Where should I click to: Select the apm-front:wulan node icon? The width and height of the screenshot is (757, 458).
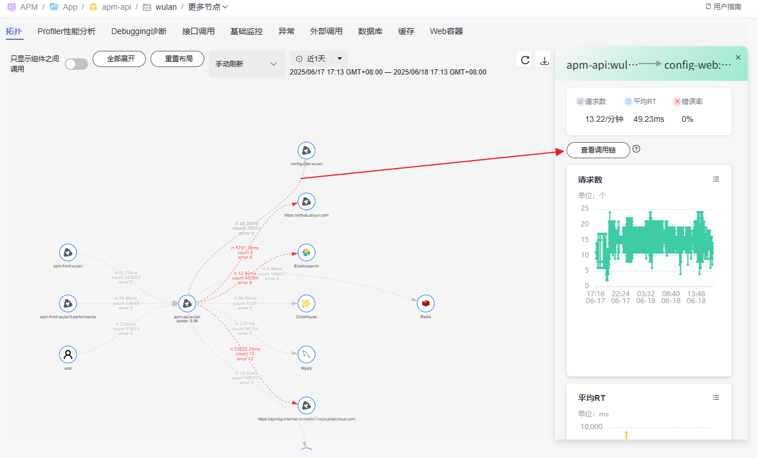click(68, 252)
